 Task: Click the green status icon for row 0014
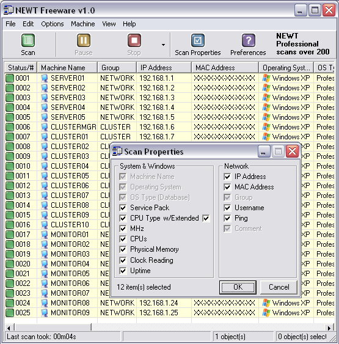[10, 205]
